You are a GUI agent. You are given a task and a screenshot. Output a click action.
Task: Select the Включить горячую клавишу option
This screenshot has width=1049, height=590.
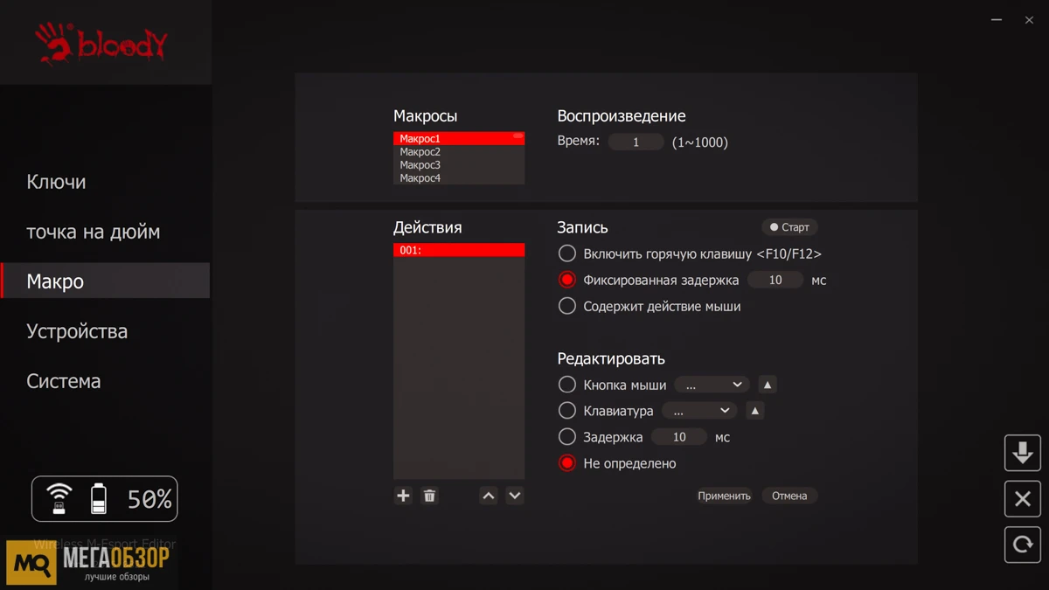[566, 253]
